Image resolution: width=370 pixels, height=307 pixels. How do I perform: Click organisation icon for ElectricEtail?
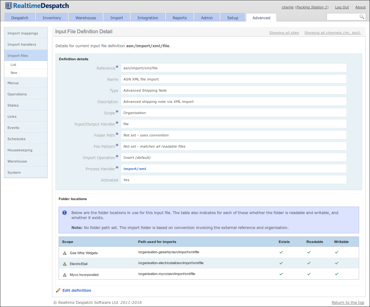65,264
